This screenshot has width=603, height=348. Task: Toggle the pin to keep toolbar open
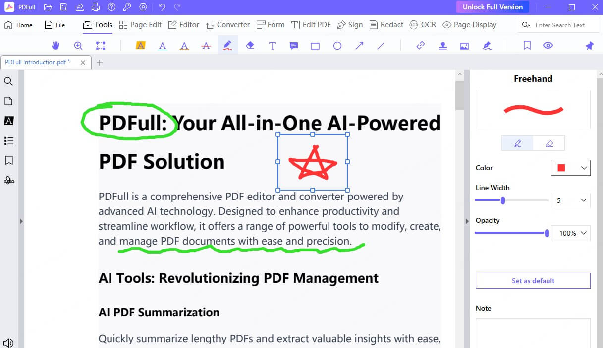pos(589,45)
